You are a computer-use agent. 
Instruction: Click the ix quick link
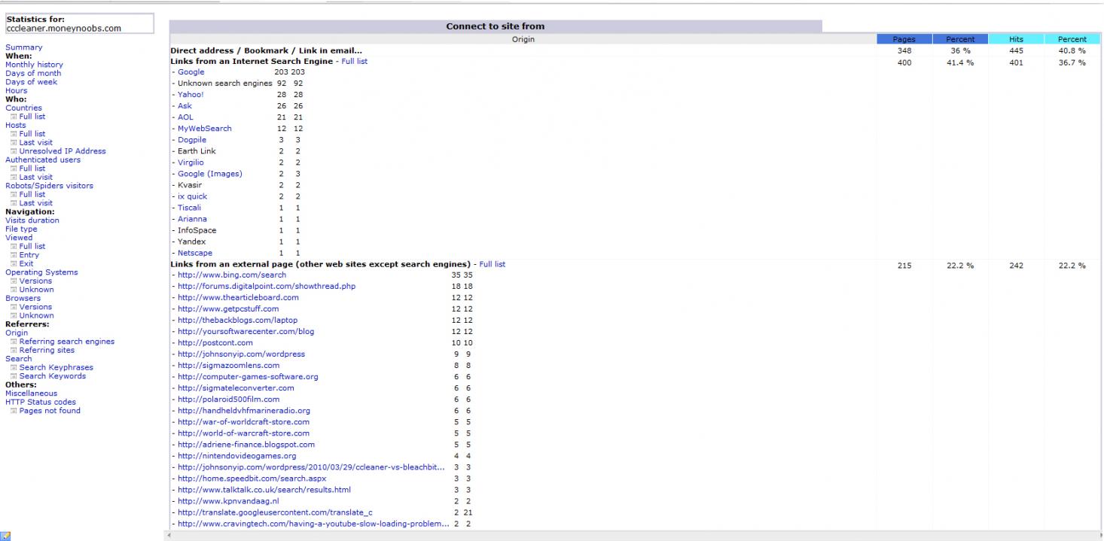[193, 196]
